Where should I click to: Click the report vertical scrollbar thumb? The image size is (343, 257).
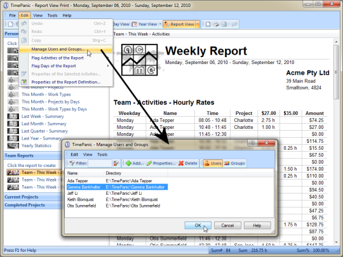336,72
